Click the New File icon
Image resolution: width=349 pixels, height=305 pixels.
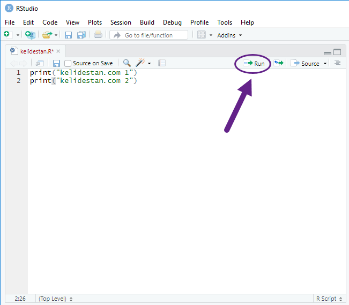pyautogui.click(x=7, y=34)
